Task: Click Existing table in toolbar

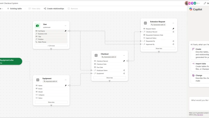Action: (14, 9)
